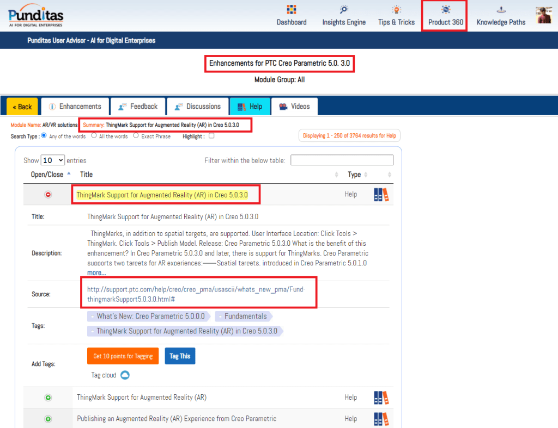Expand the Publishing an Augmented Reality Experience row
The height and width of the screenshot is (428, 558).
tap(48, 419)
